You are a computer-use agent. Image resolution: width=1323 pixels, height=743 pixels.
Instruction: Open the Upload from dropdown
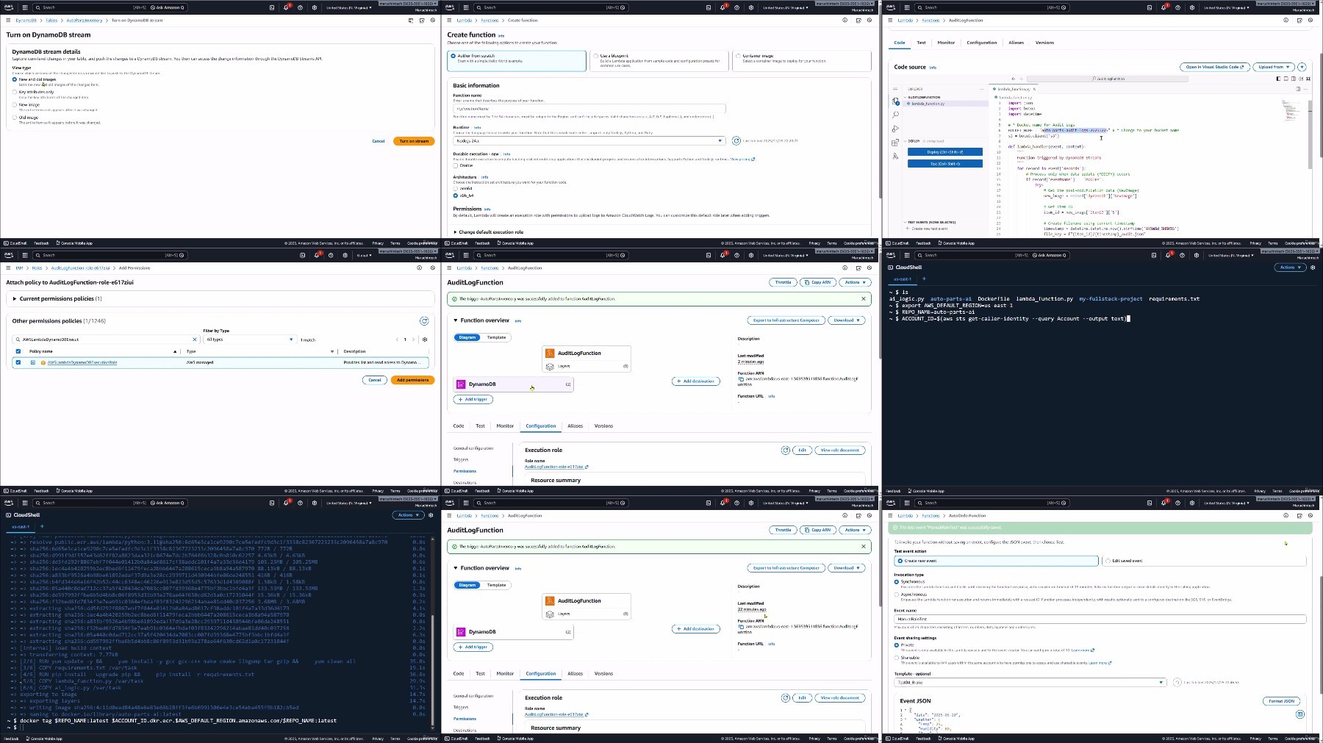[1273, 67]
